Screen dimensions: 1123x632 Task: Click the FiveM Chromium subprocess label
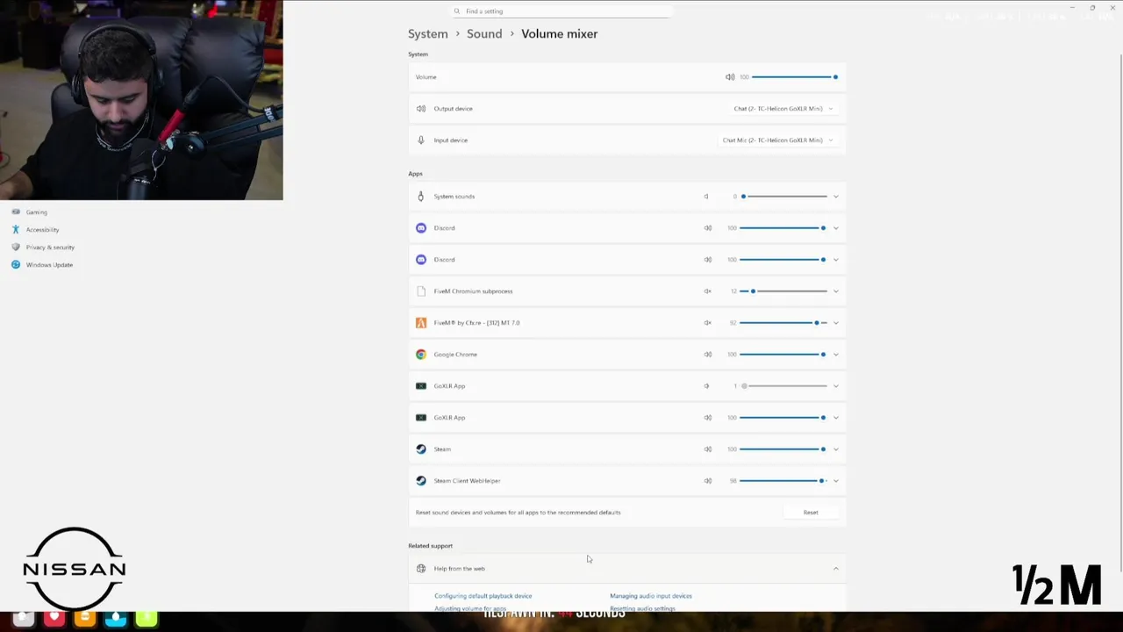coord(473,291)
